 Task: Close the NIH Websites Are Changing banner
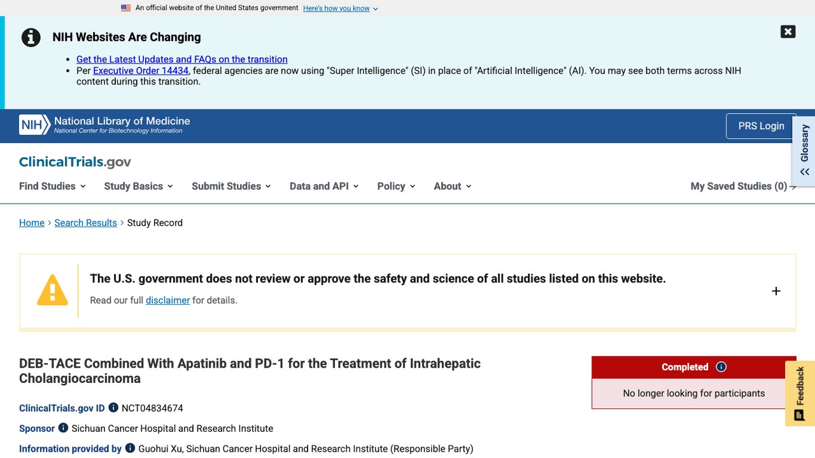pos(788,32)
